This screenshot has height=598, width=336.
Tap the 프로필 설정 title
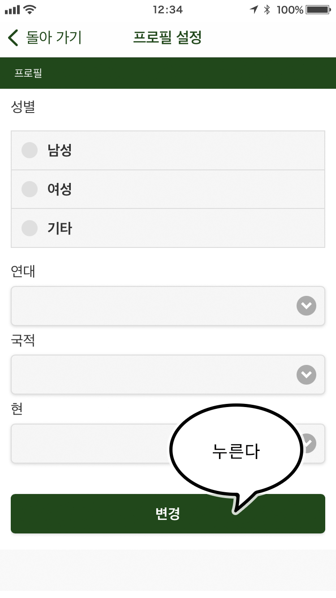tap(167, 38)
